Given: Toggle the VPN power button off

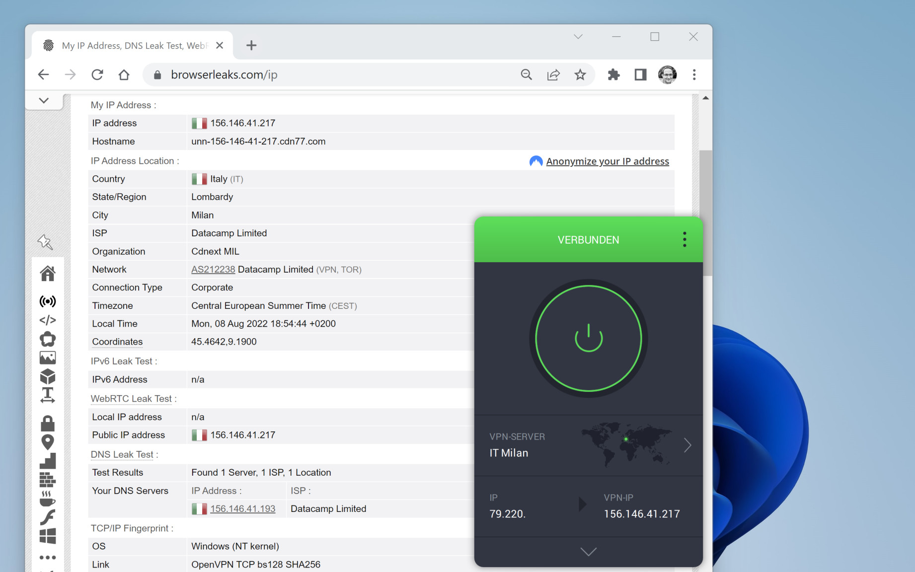Looking at the screenshot, I should (589, 339).
